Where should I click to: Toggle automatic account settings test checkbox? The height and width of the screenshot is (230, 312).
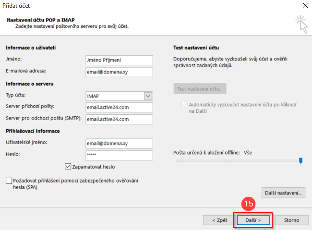[x=185, y=104]
